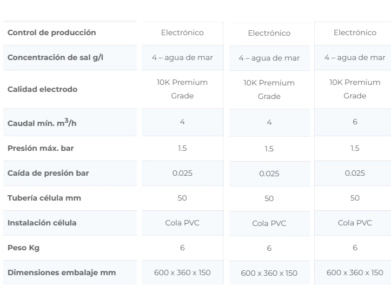Select '4 – agua de mar' in middle column
The width and height of the screenshot is (391, 293).
[x=269, y=58]
